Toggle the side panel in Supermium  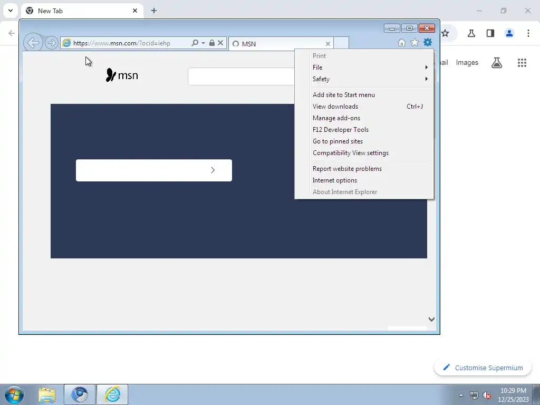490,33
